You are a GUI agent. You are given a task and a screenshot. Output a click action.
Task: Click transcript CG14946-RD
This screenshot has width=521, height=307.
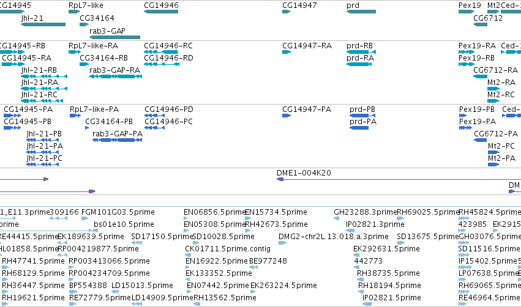click(162, 64)
